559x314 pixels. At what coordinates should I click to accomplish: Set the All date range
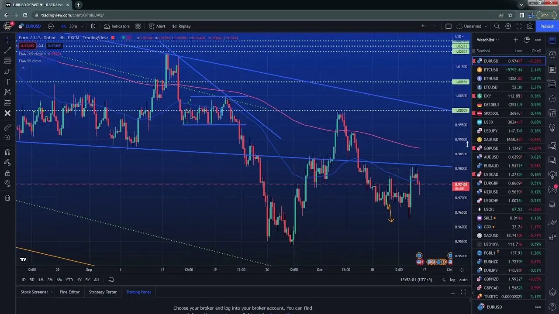[x=96, y=280]
